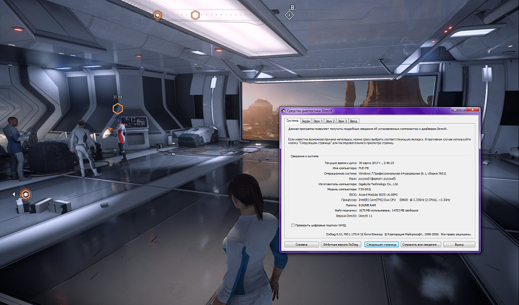Open the Звук 1 tab

pos(318,121)
